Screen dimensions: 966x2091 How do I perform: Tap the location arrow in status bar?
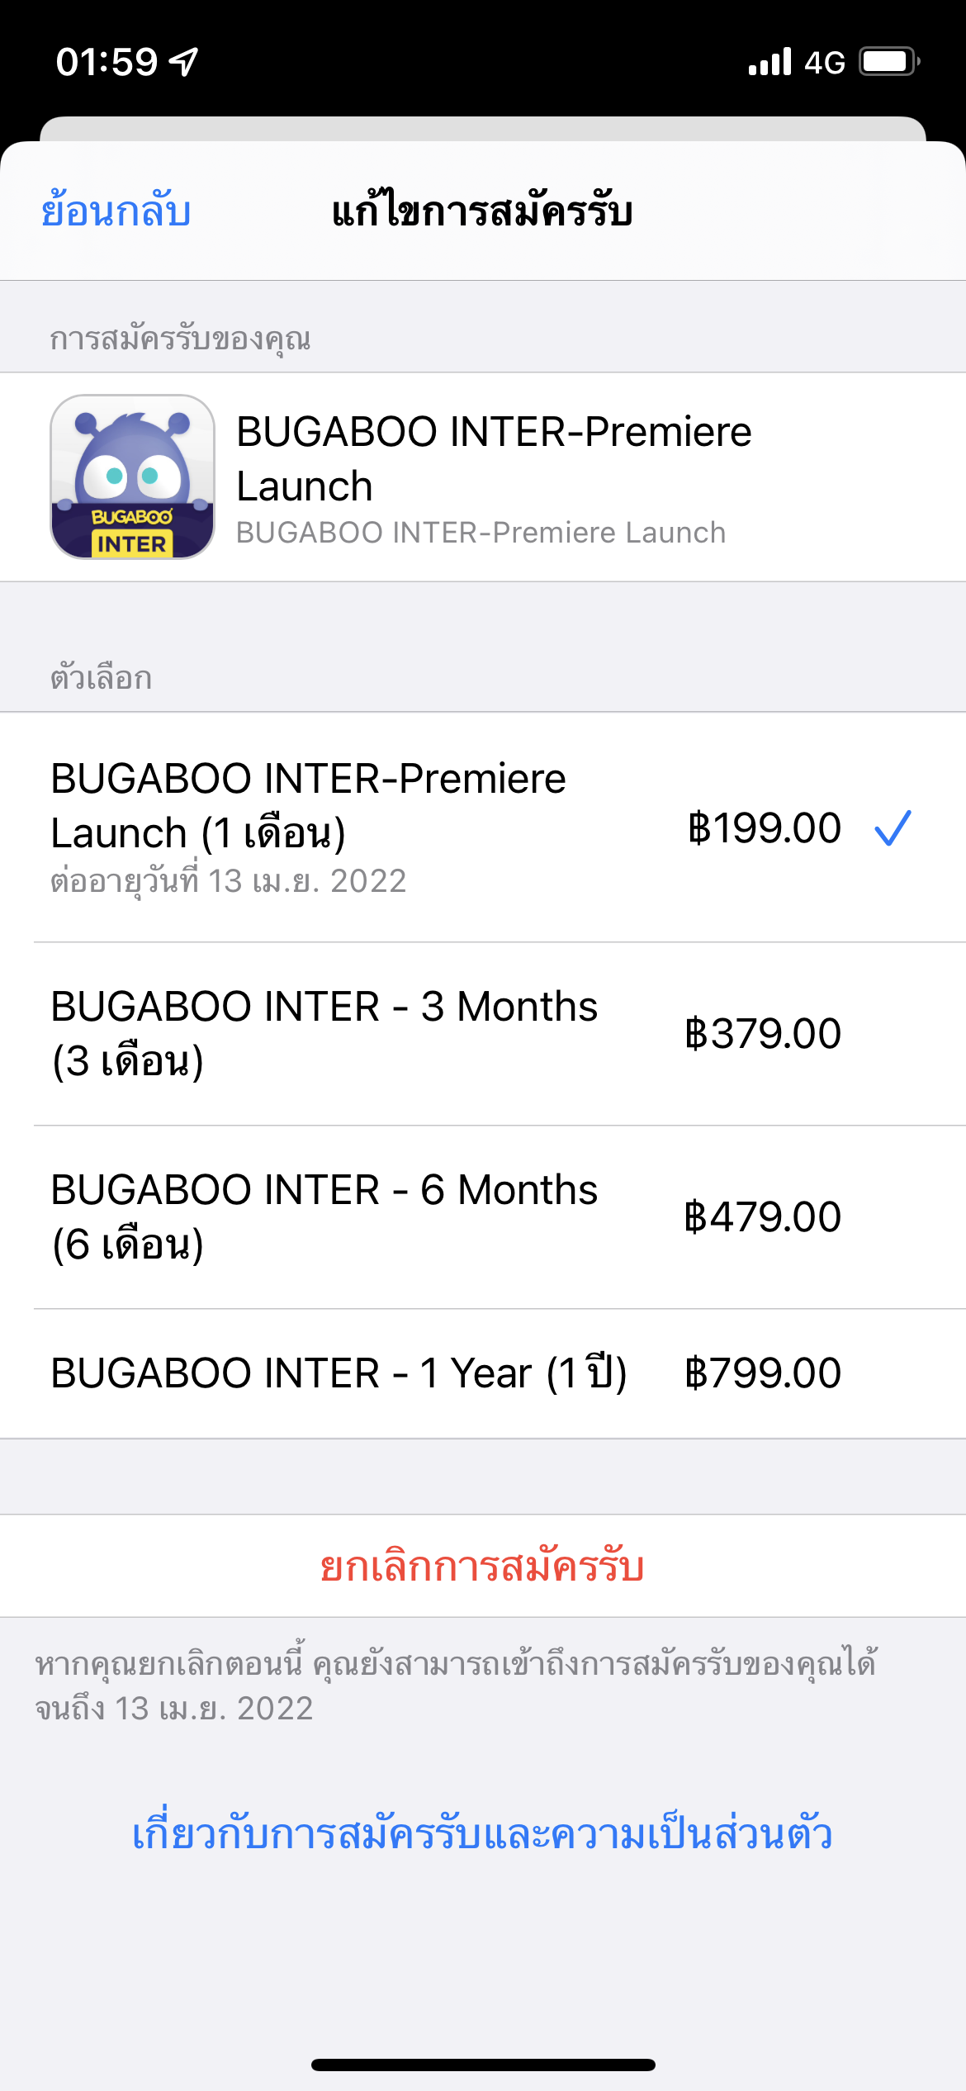coord(183,61)
